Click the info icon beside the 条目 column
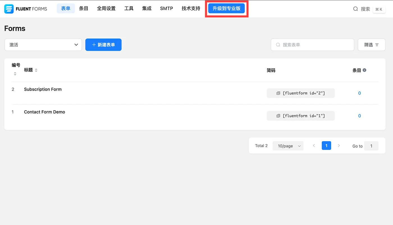This screenshot has height=225, width=393. click(x=364, y=70)
